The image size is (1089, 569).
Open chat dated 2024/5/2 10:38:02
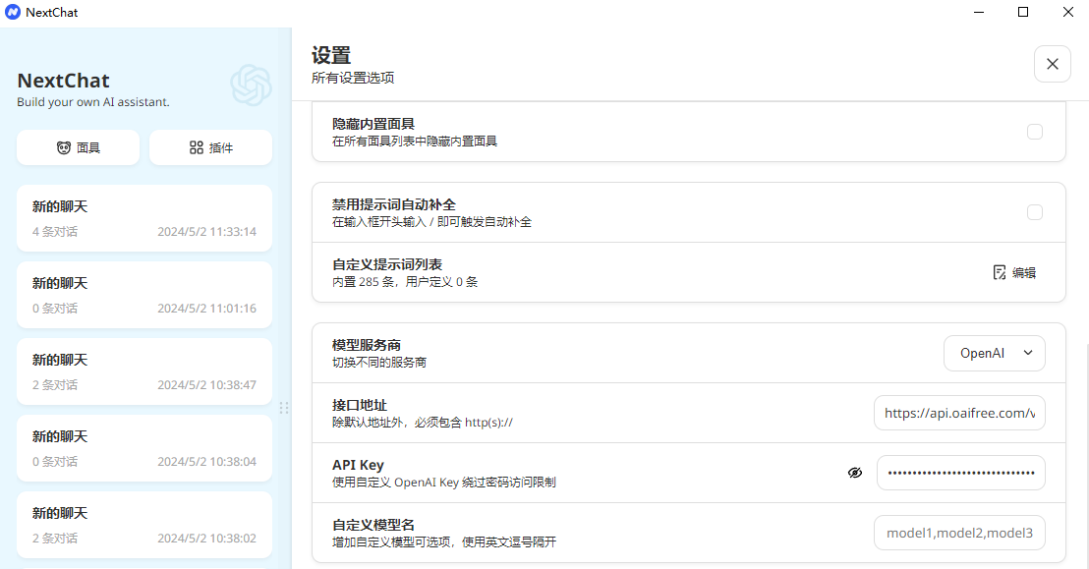[144, 525]
